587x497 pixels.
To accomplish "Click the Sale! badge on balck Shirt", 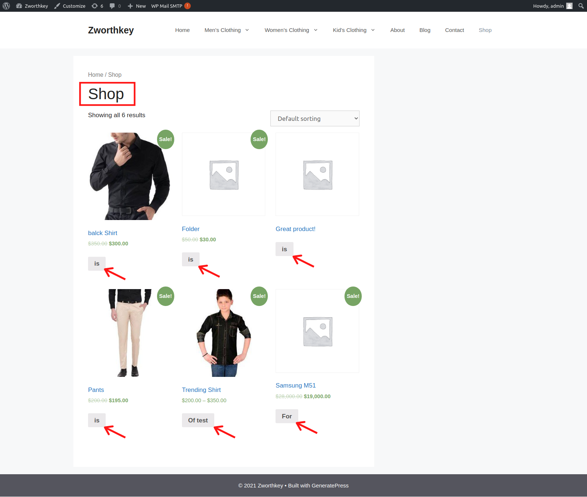I will pyautogui.click(x=165, y=139).
